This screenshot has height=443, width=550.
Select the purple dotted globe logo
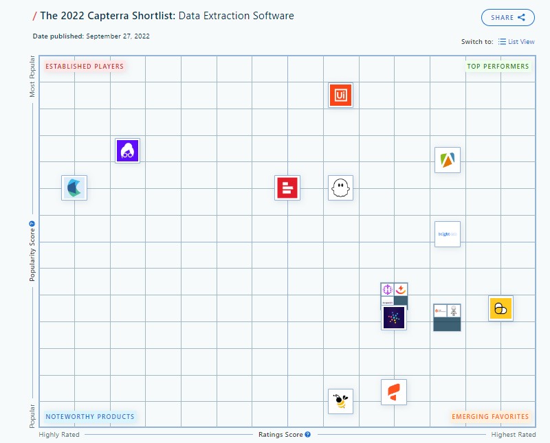point(388,289)
